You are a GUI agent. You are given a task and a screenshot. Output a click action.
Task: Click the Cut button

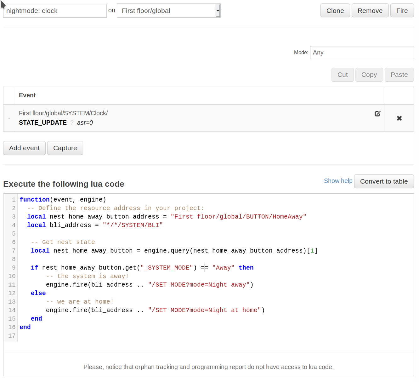(342, 75)
